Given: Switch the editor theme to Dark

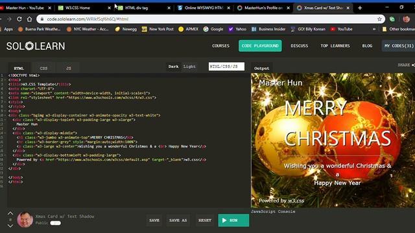Looking at the screenshot, I should (173, 67).
